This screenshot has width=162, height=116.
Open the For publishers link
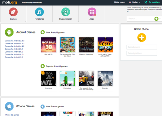[x=154, y=2]
